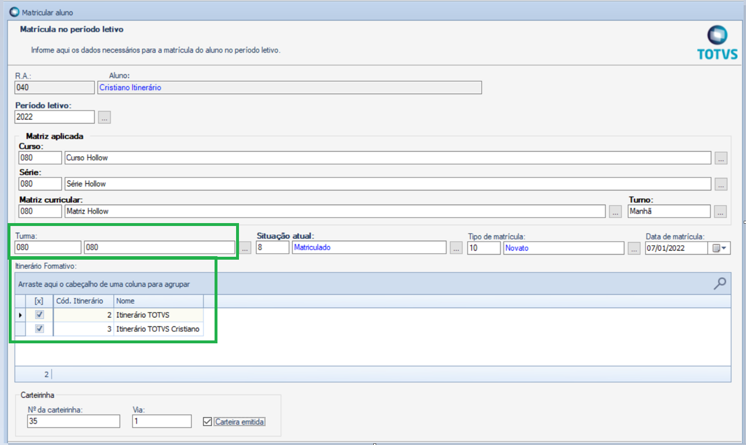
Task: Open lookup button next to Turma field
Action: (x=245, y=248)
